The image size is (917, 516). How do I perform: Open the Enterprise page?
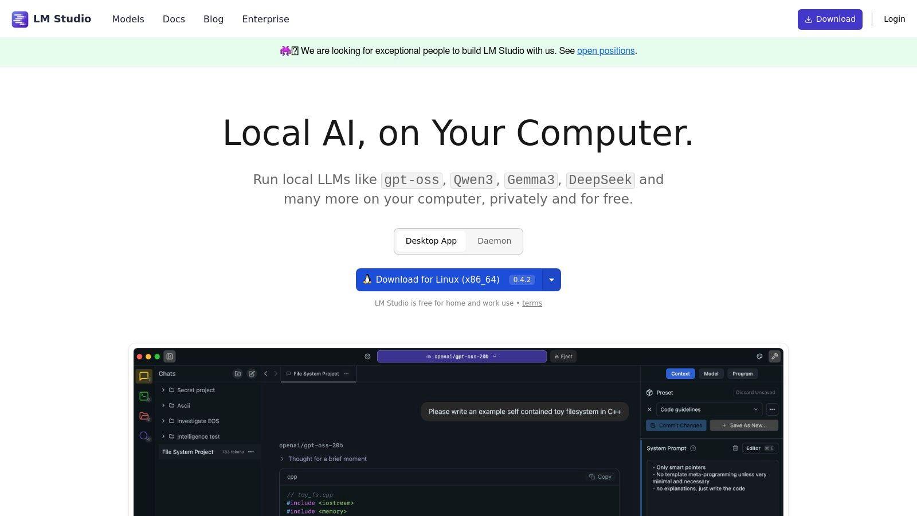(265, 19)
